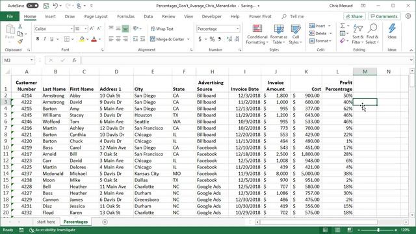Click the Increase Decimal icon
This screenshot has width=416, height=234.
click(x=229, y=39)
